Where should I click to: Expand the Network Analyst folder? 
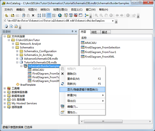pyautogui.click(x=13, y=44)
